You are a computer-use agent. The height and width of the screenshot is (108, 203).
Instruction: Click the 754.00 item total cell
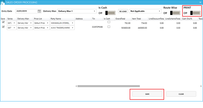coord(144,23)
